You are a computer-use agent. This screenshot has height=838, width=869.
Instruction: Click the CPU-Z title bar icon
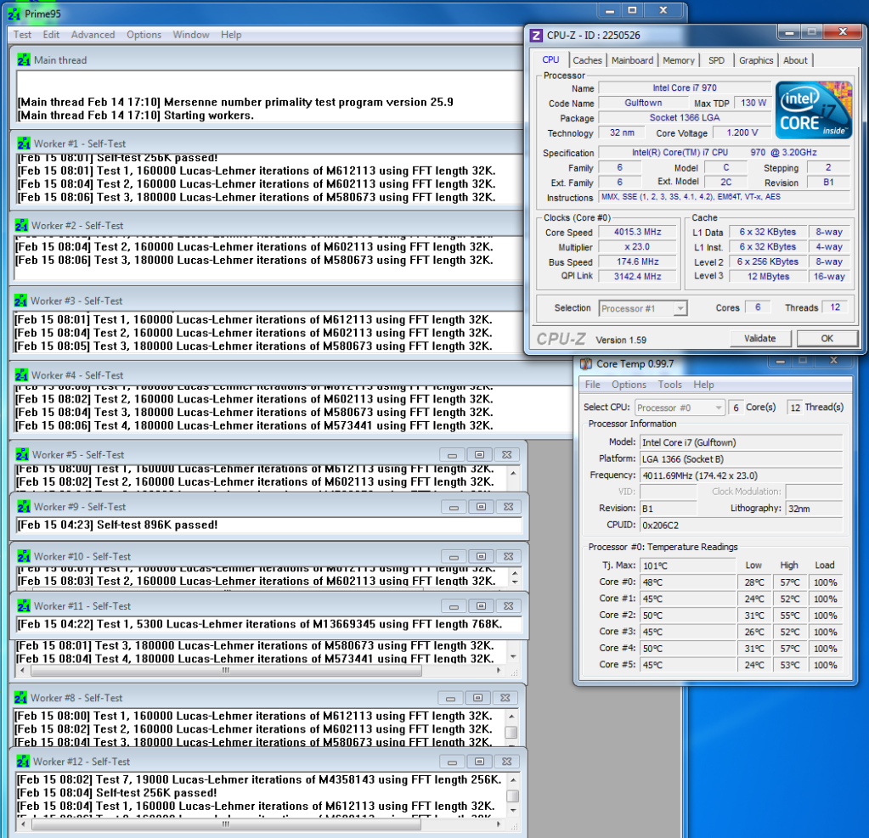[x=536, y=36]
